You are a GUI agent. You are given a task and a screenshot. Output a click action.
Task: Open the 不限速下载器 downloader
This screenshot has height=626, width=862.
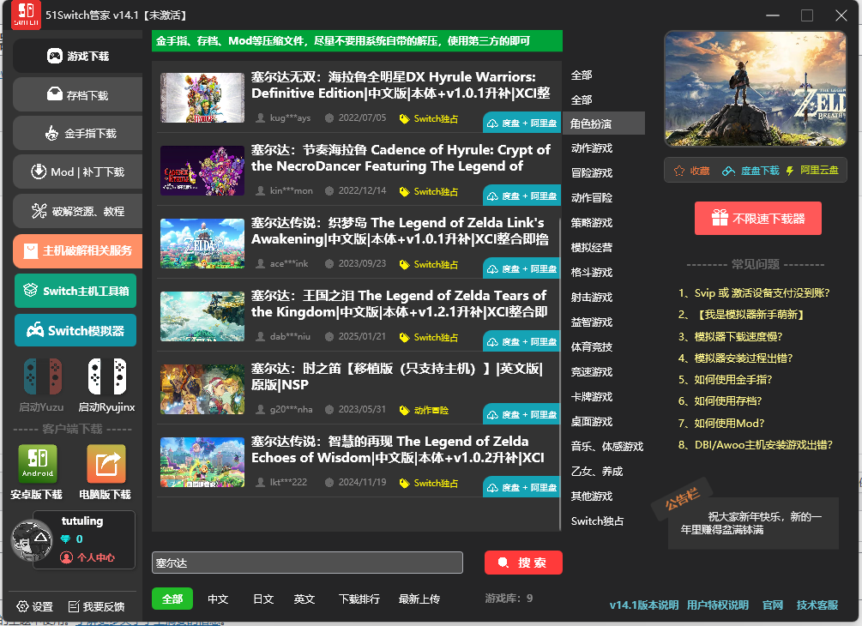758,219
